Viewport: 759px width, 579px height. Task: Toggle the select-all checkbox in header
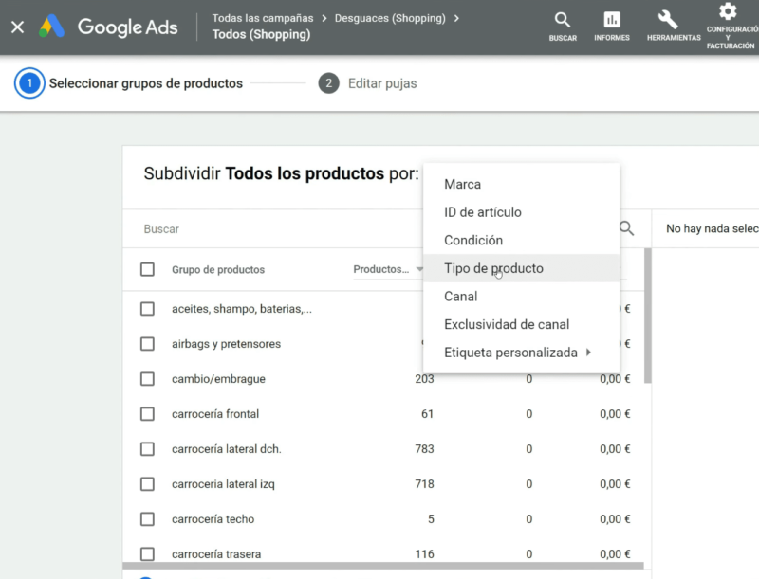[x=147, y=269]
